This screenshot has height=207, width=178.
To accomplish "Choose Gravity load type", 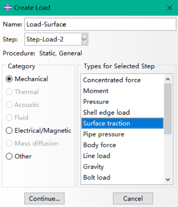I will coord(122,167).
